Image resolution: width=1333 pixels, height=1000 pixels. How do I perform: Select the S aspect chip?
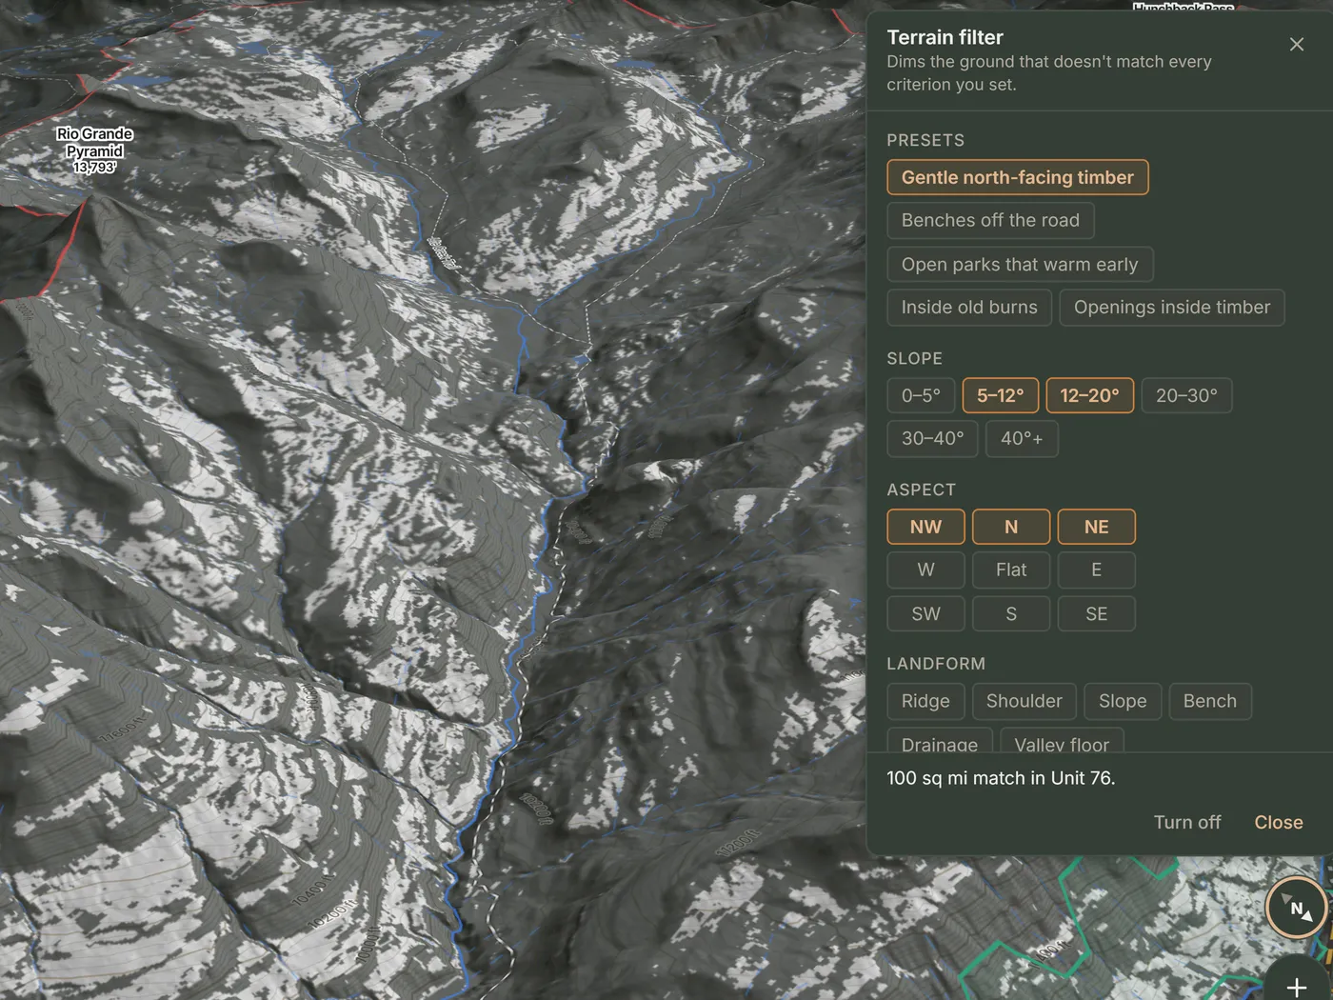tap(1011, 613)
